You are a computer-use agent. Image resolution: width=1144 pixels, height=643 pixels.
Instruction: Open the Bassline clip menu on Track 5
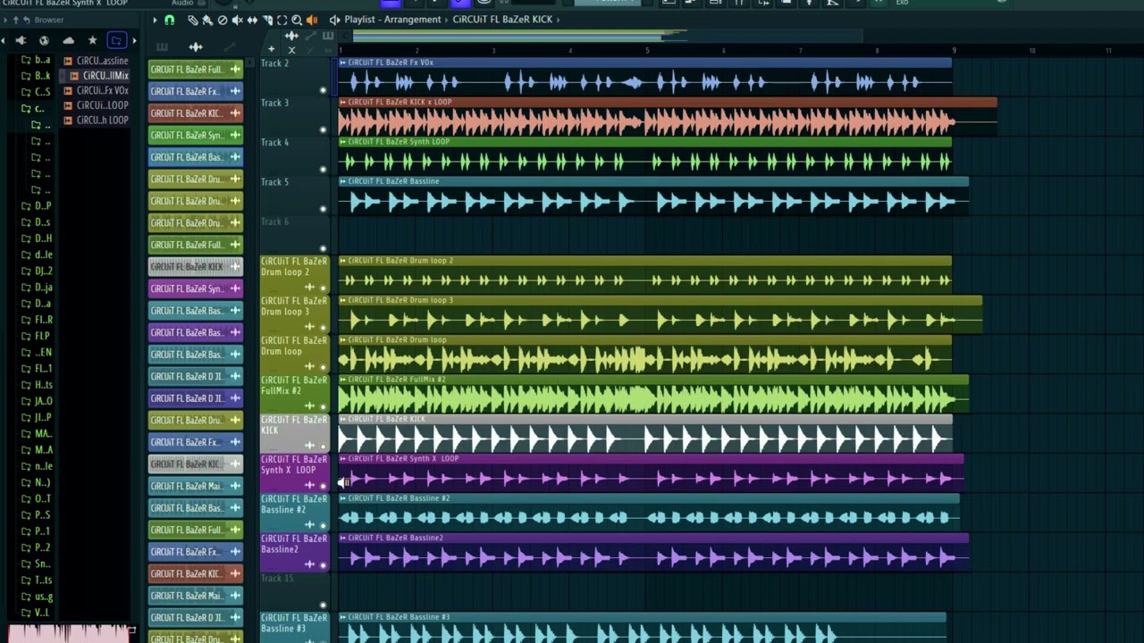tap(343, 181)
